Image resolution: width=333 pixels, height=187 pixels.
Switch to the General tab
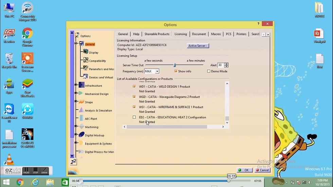(x=123, y=34)
